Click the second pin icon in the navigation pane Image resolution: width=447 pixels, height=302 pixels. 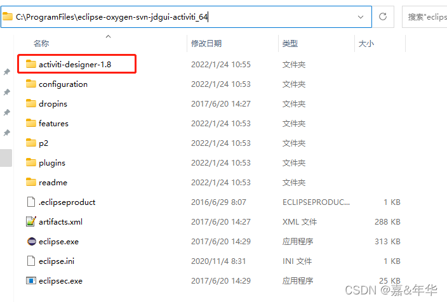(x=7, y=92)
